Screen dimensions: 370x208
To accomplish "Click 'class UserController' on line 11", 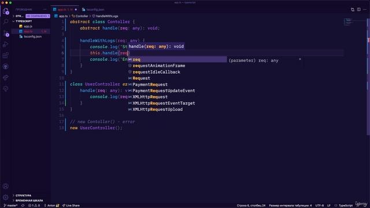I will (x=95, y=84).
